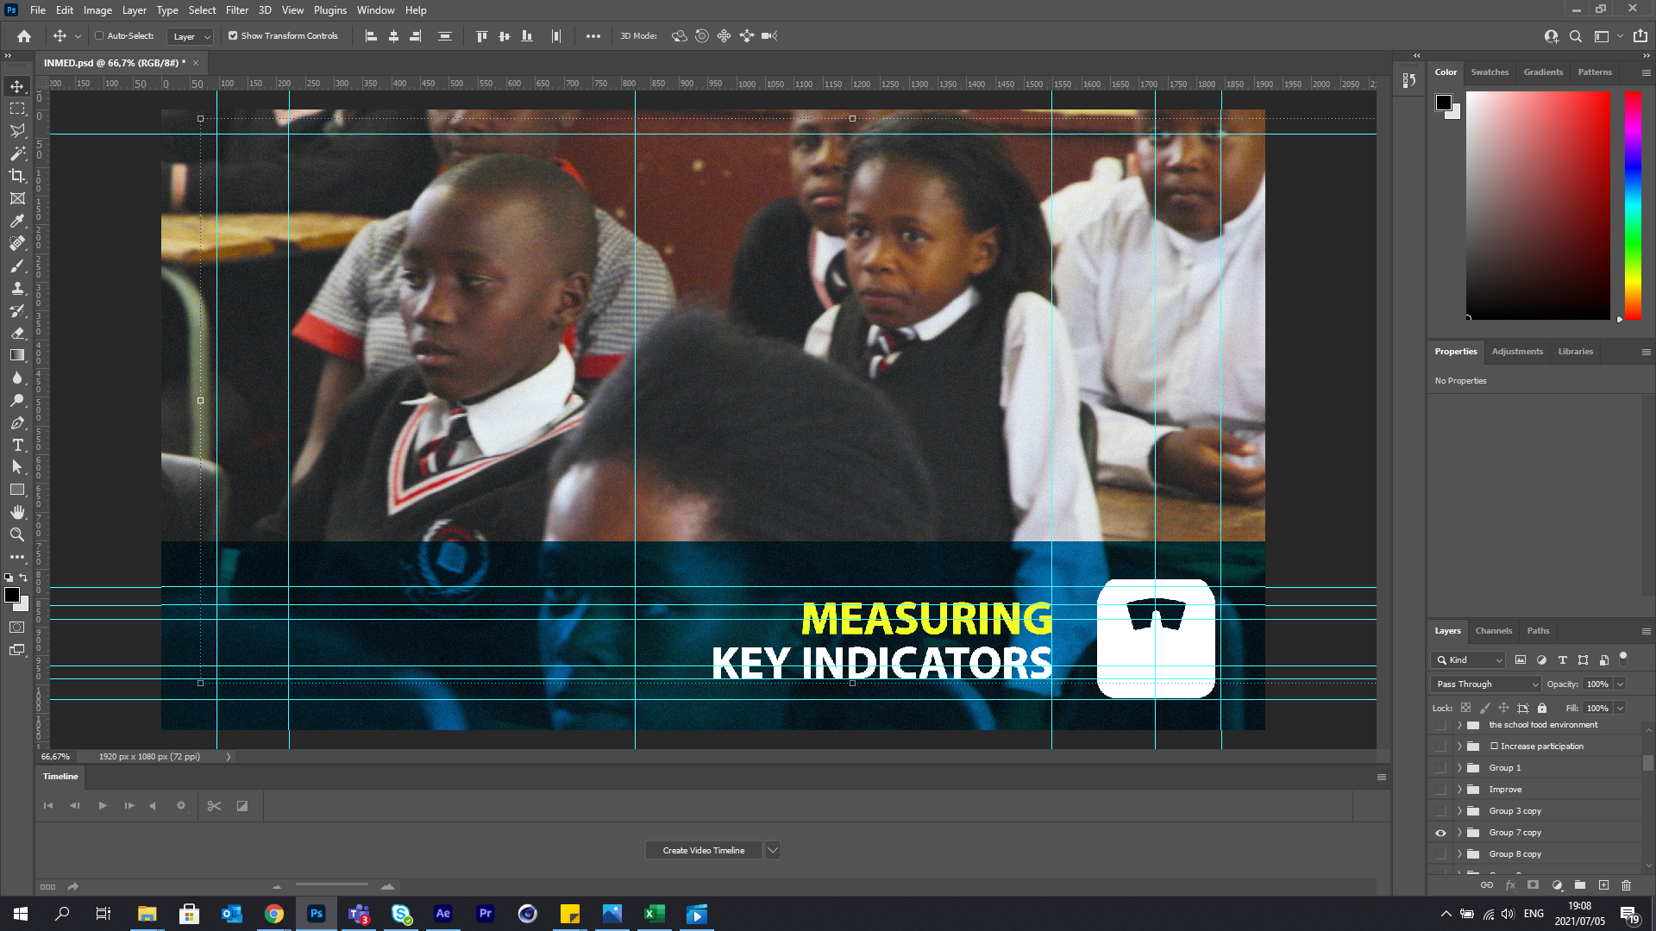Hide the Group 7 copy layer
Viewport: 1656px width, 931px height.
pyautogui.click(x=1440, y=832)
